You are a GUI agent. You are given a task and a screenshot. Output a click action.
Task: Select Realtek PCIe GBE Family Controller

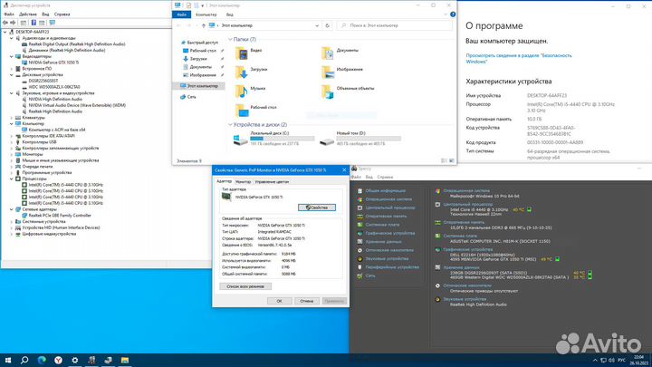pos(60,216)
